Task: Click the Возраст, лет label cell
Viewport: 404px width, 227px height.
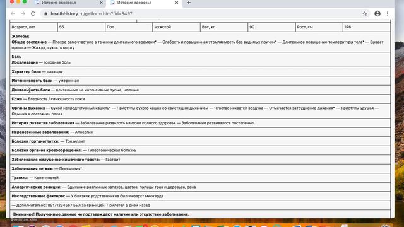Action: pos(33,27)
